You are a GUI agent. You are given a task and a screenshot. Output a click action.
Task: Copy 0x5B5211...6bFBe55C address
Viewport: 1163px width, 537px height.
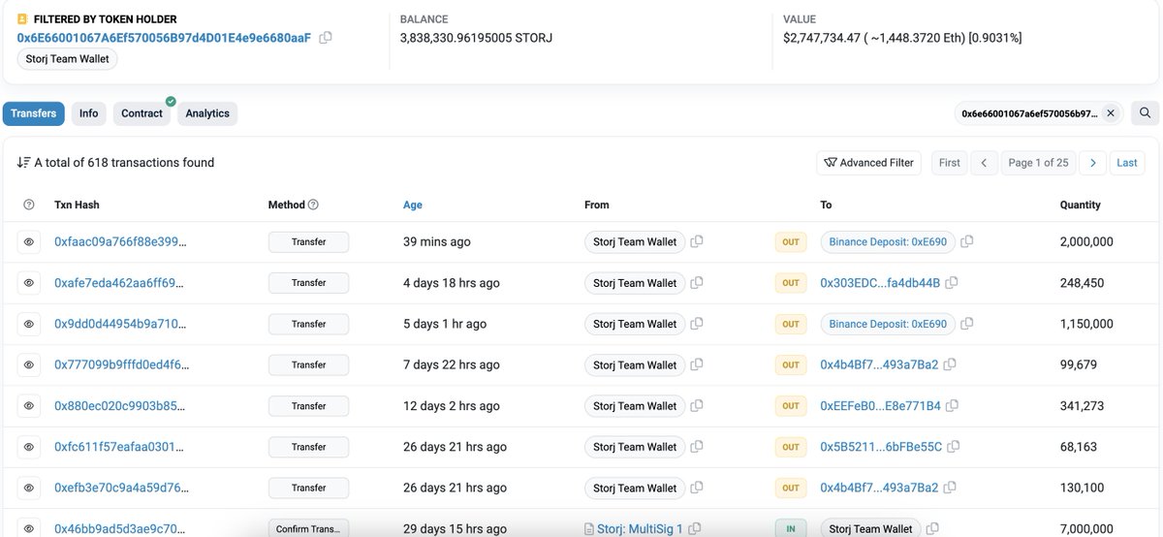[954, 447]
